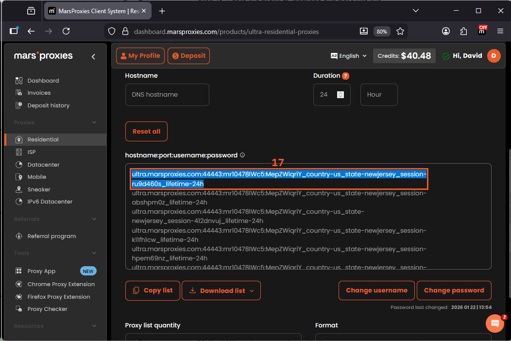This screenshot has width=511, height=341.
Task: Click the Credits $40.48 balance
Action: [x=404, y=56]
